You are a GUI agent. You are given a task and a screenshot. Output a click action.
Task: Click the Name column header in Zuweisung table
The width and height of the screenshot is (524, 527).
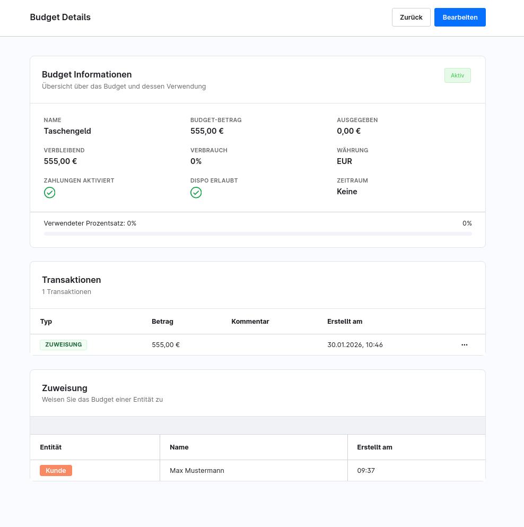tap(179, 447)
